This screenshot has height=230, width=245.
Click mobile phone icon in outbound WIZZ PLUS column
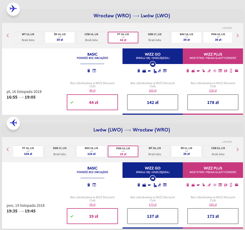point(231,71)
